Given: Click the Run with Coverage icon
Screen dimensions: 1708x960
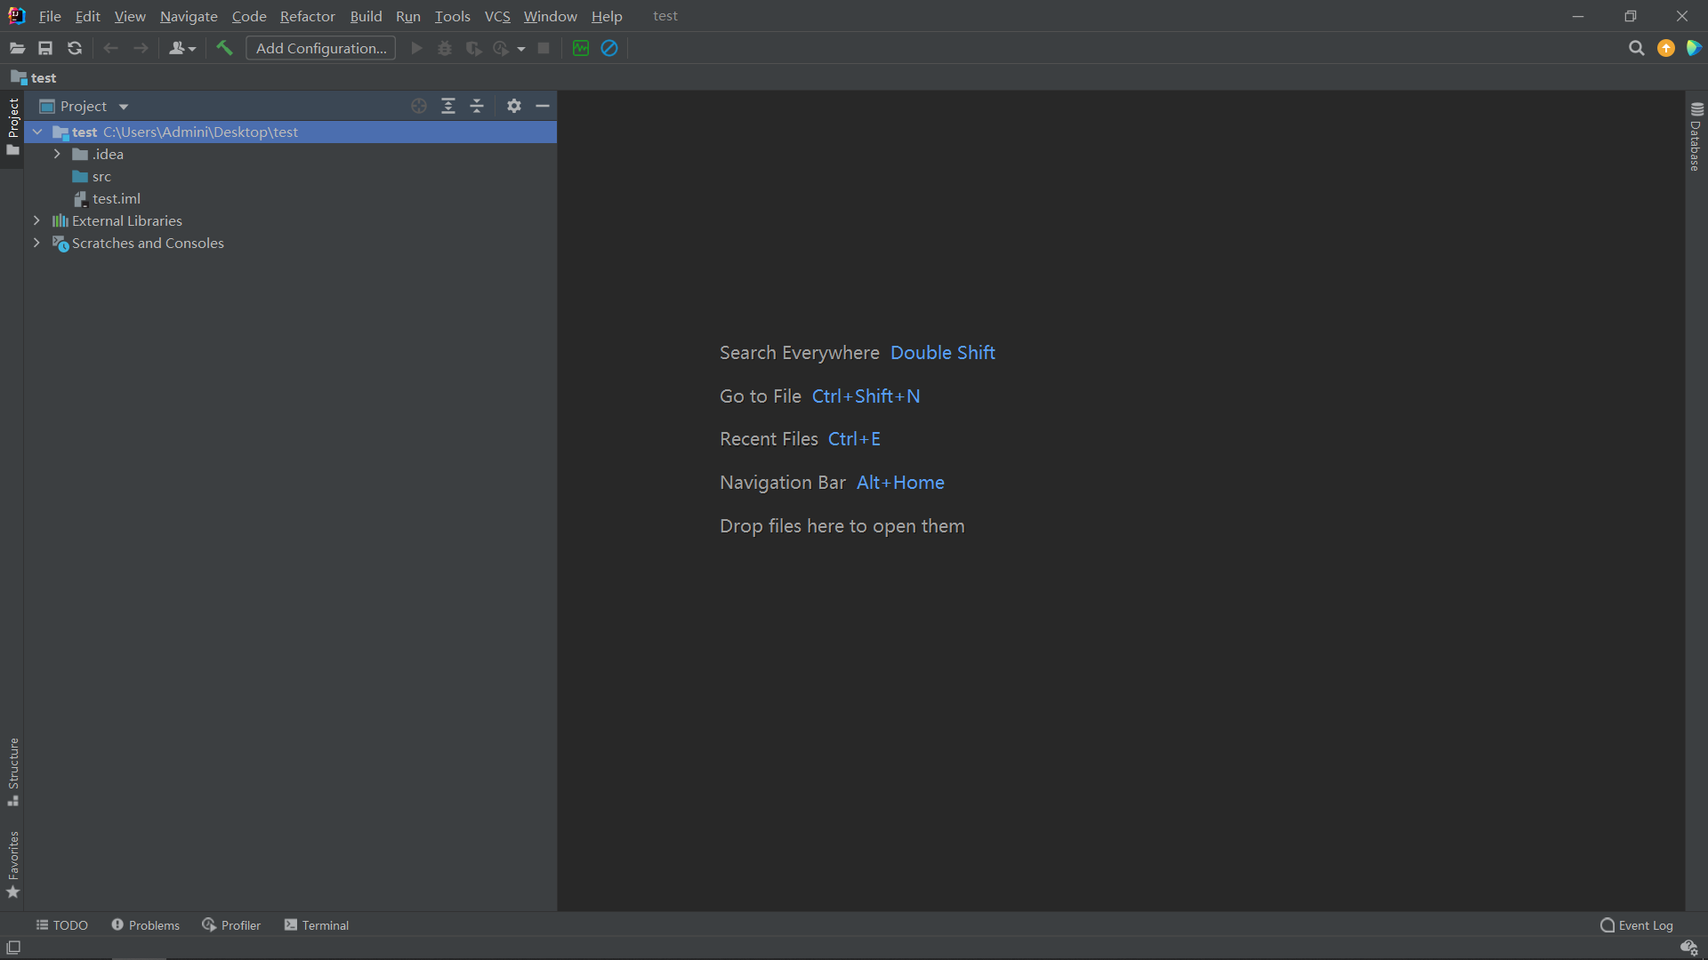Looking at the screenshot, I should 473,48.
